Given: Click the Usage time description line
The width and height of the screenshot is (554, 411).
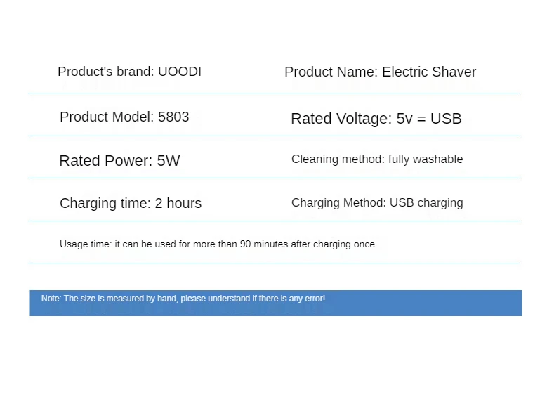Looking at the screenshot, I should click(217, 244).
